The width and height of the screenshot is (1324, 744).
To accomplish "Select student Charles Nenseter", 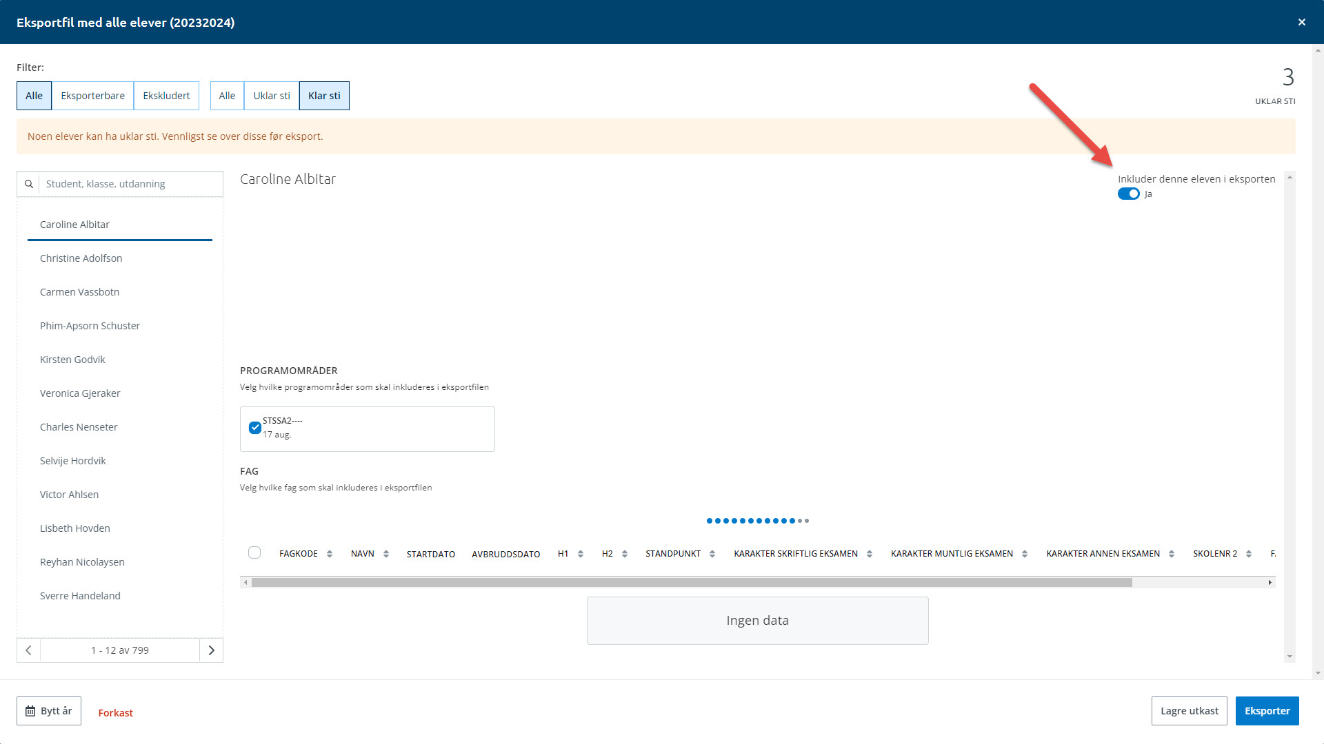I will pyautogui.click(x=120, y=427).
